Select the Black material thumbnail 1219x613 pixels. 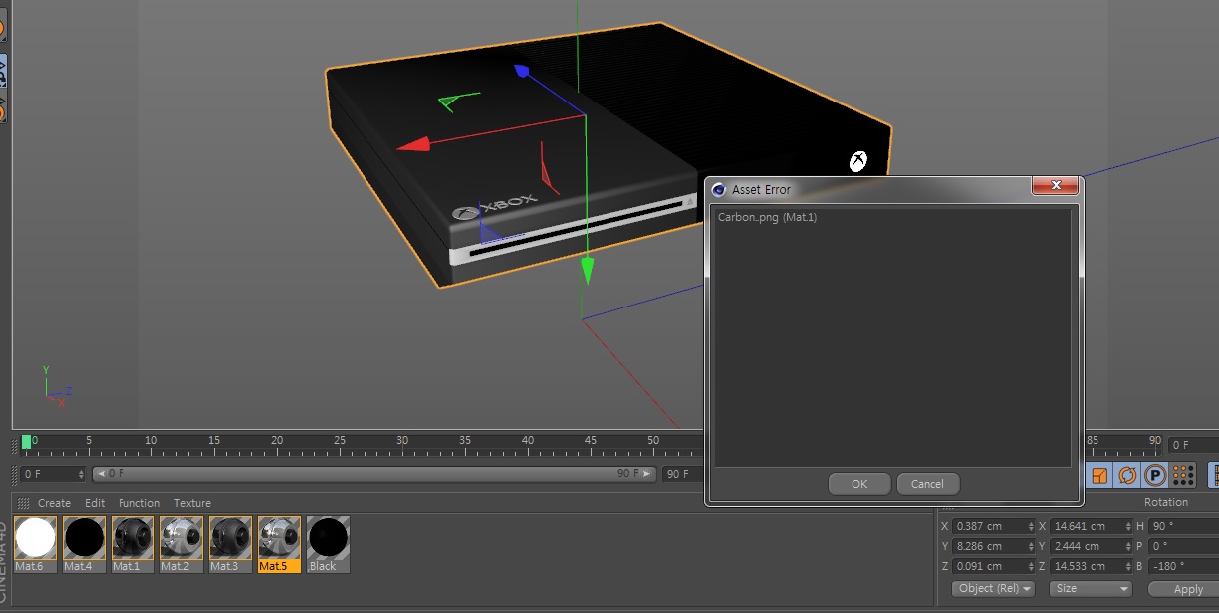click(x=328, y=543)
